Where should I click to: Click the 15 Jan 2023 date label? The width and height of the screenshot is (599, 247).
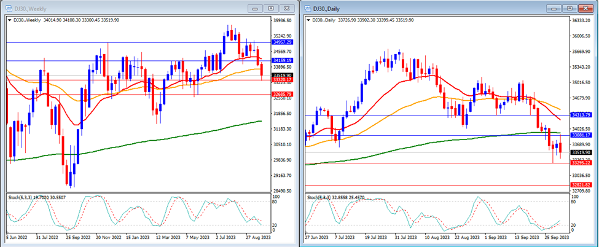tap(136, 237)
